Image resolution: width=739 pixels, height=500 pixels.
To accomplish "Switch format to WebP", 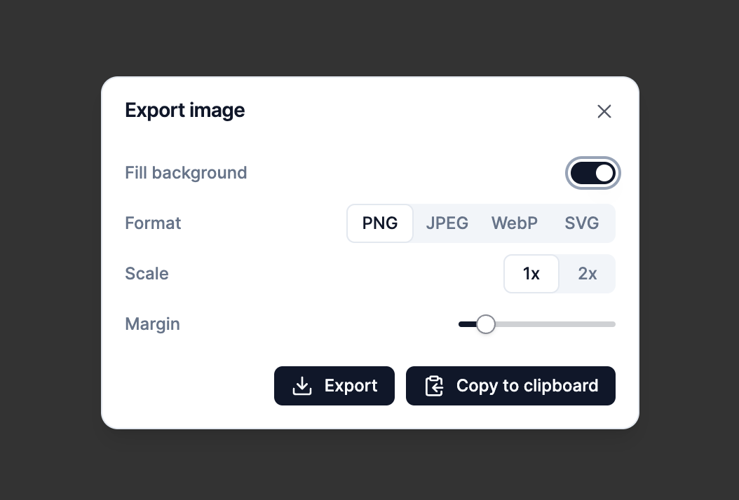I will [514, 223].
